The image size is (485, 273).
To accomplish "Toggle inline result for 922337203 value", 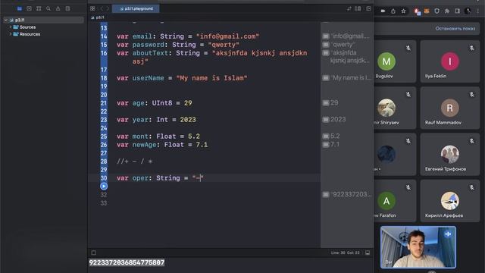I will 326,195.
